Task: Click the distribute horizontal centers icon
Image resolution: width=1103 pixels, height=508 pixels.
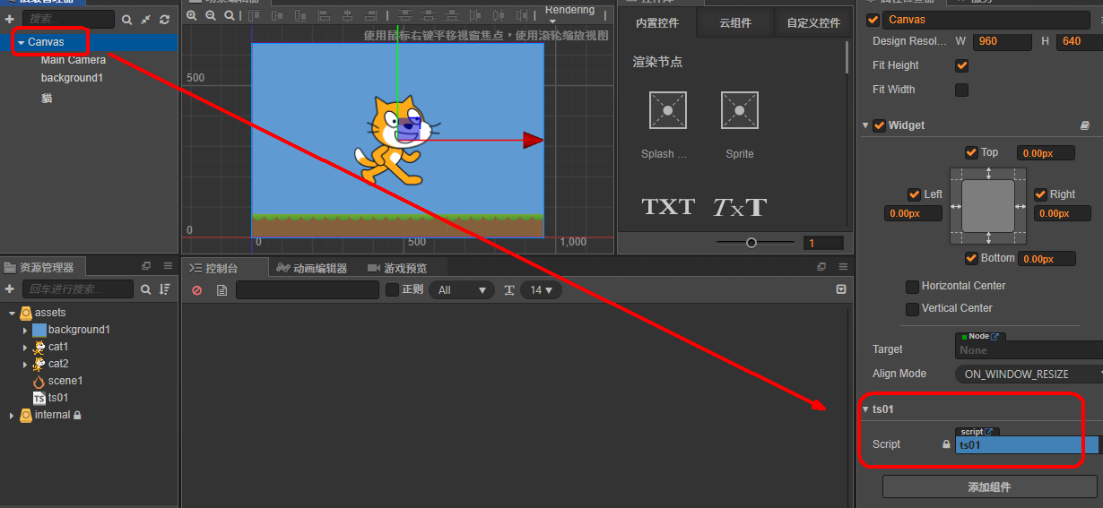Action: click(499, 15)
